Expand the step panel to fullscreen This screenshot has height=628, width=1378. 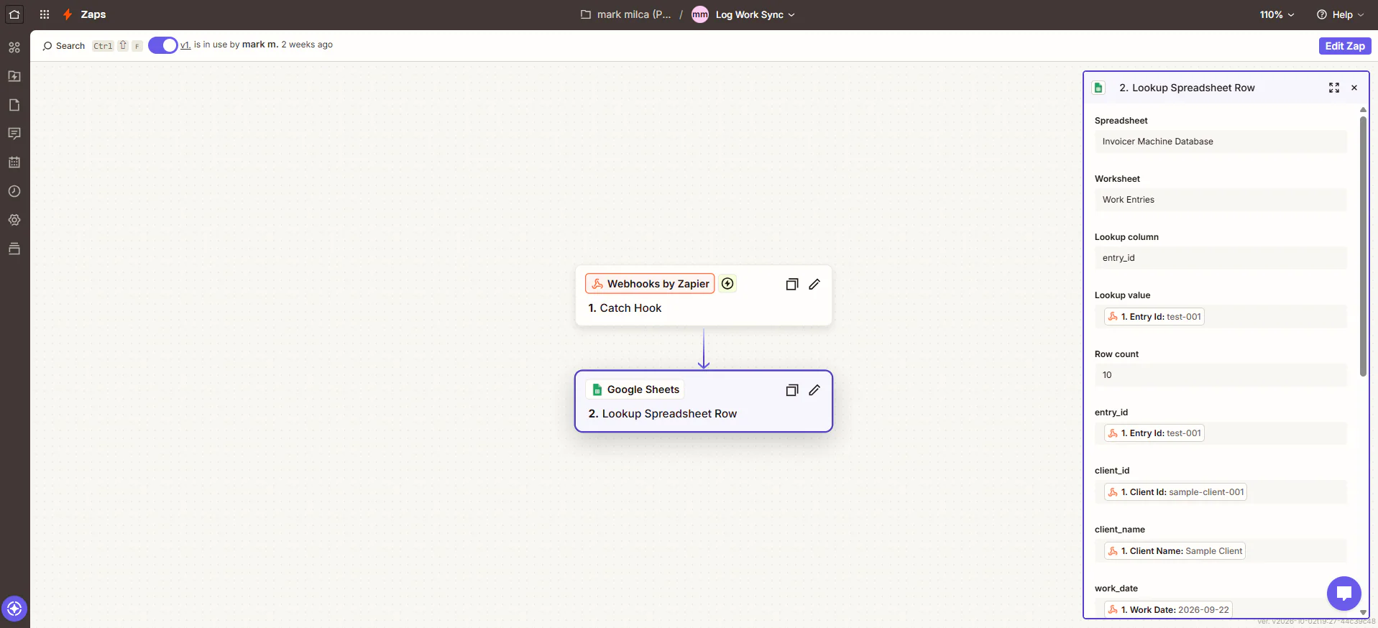click(1334, 88)
